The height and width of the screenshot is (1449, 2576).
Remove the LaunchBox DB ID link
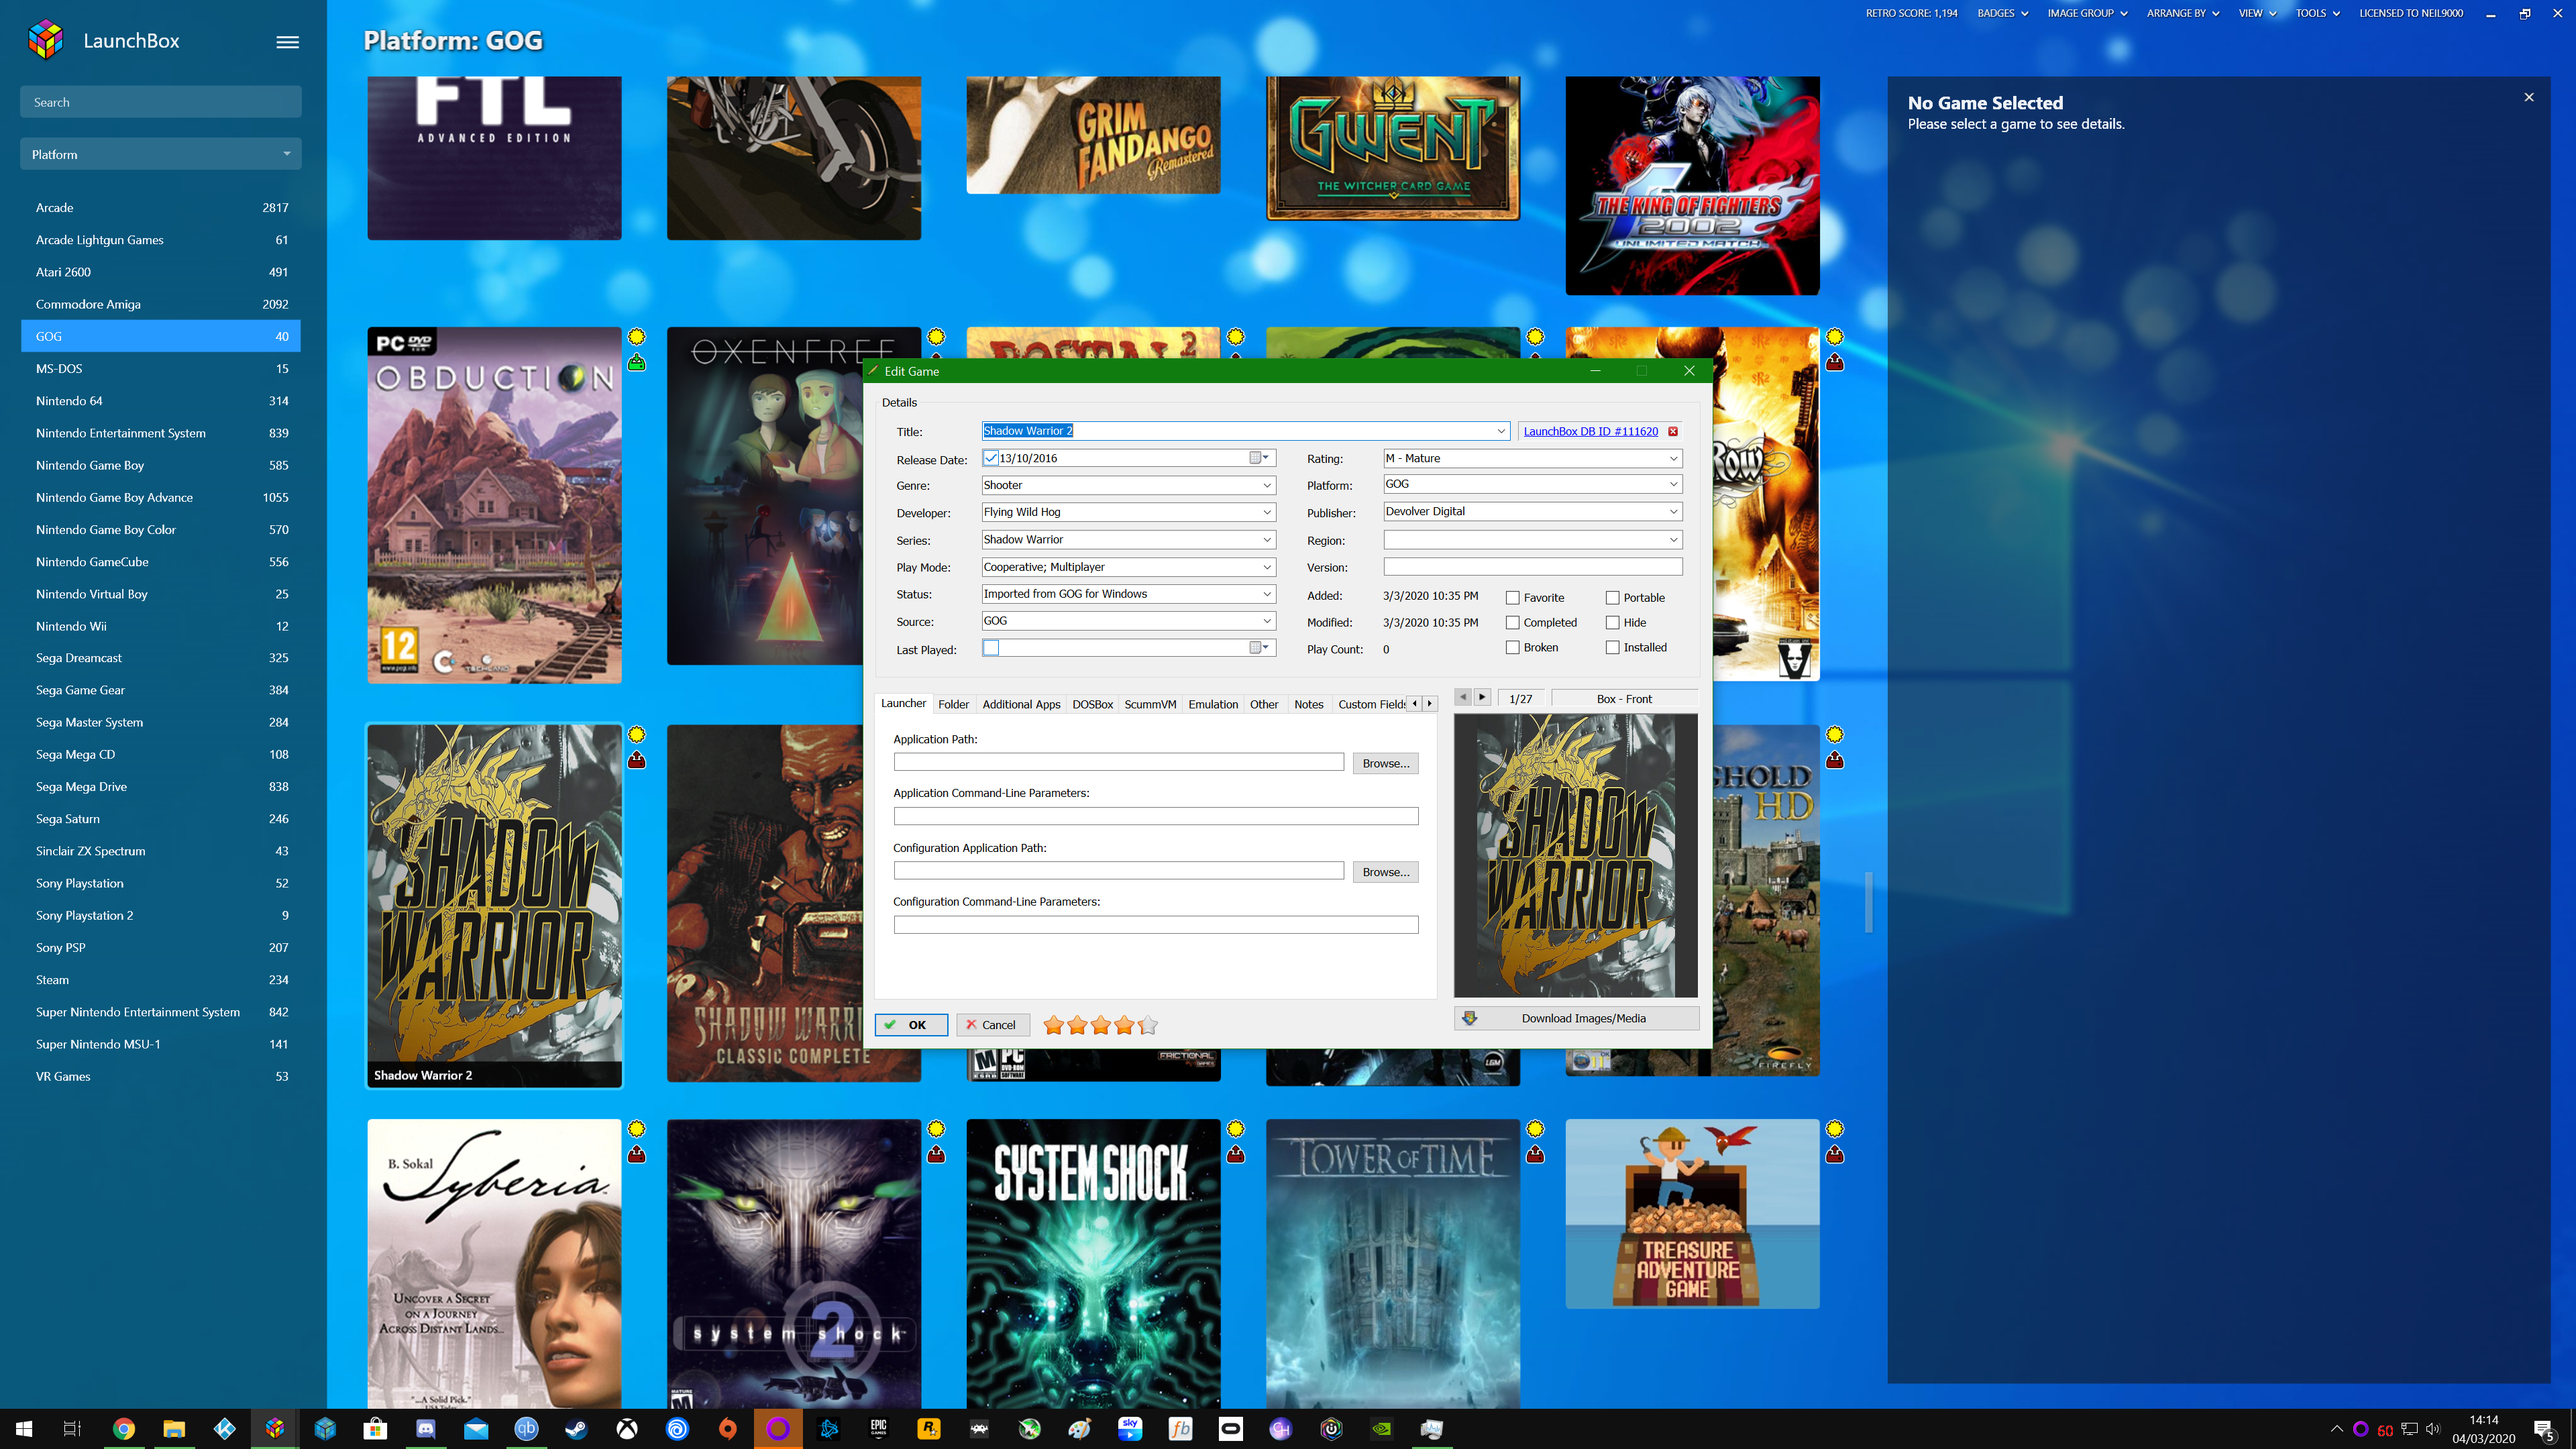coord(1673,431)
